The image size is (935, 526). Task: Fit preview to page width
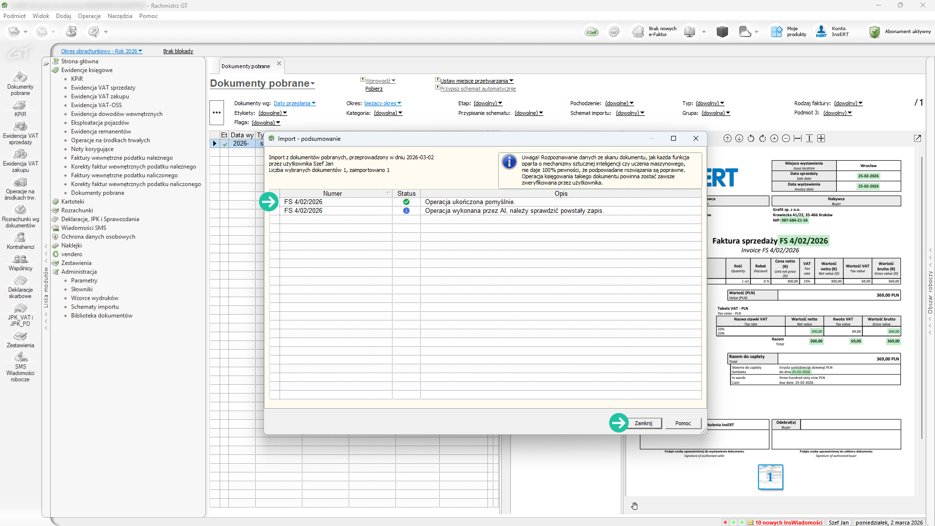coord(798,138)
